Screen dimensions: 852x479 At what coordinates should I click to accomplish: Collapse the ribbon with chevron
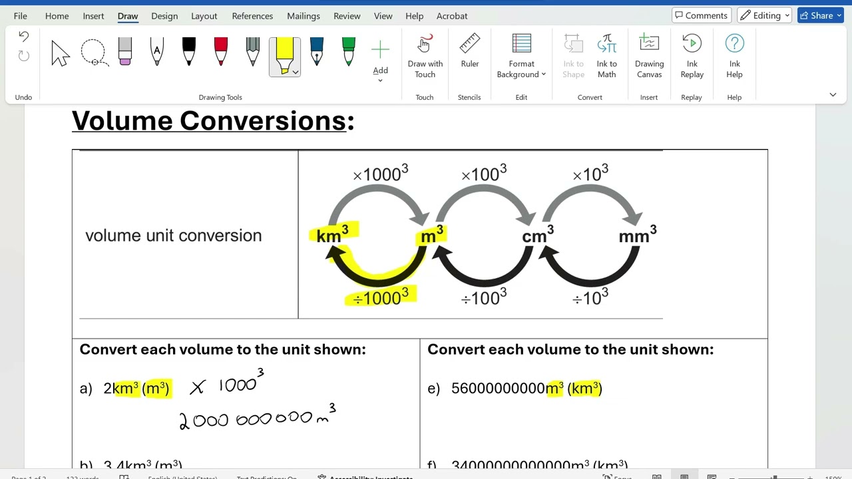click(x=833, y=94)
